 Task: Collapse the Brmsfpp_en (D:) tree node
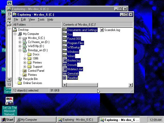[20, 50]
